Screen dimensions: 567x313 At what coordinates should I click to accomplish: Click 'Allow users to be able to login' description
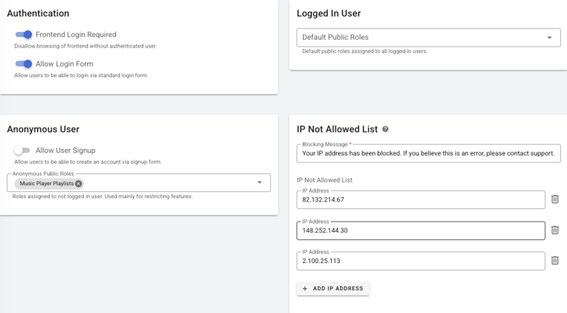(81, 75)
